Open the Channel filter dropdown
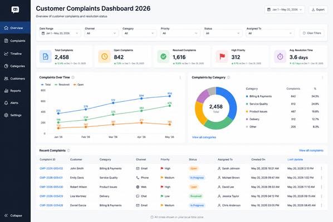333x222 pixels. [x=101, y=33]
